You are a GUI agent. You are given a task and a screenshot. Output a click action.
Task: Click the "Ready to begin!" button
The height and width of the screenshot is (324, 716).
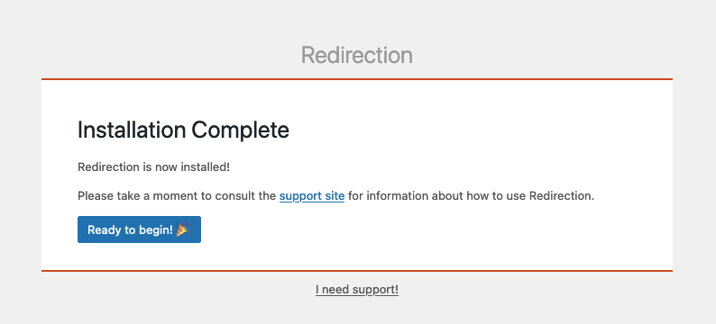coord(139,229)
